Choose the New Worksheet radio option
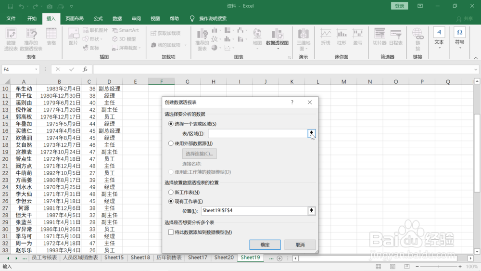Image resolution: width=481 pixels, height=271 pixels. tap(171, 192)
